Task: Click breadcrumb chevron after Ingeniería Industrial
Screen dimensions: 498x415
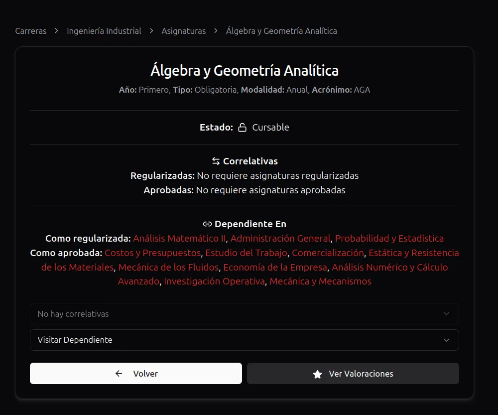Action: coord(151,31)
